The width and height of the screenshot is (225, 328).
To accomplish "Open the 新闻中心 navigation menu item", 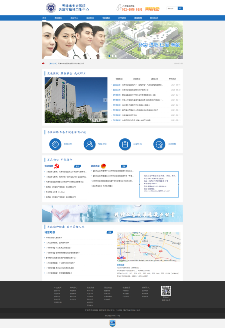I will point(74,18).
